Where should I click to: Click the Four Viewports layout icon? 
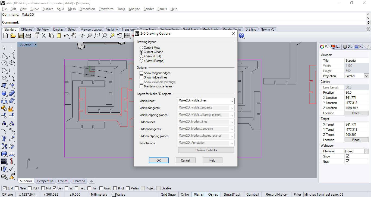click(x=127, y=35)
